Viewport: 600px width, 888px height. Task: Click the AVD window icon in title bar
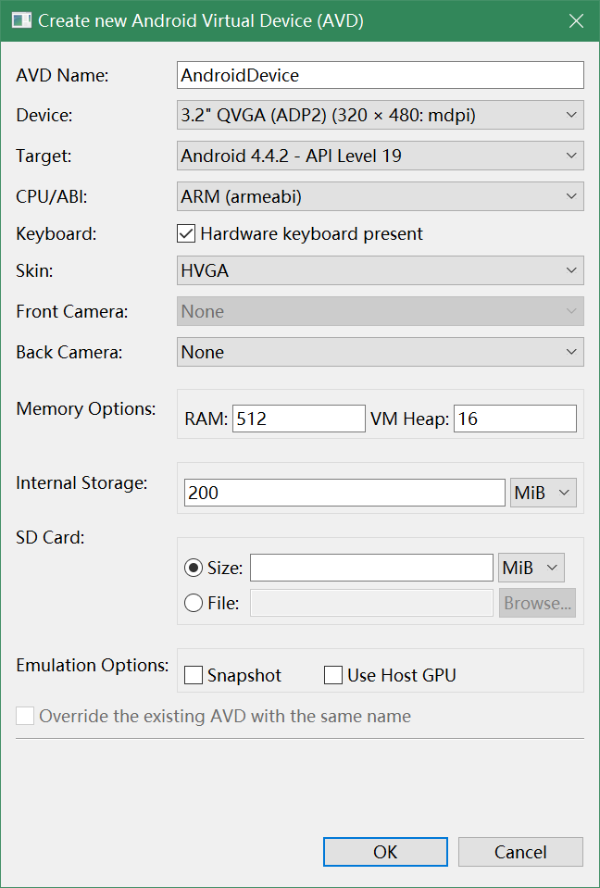coord(21,20)
